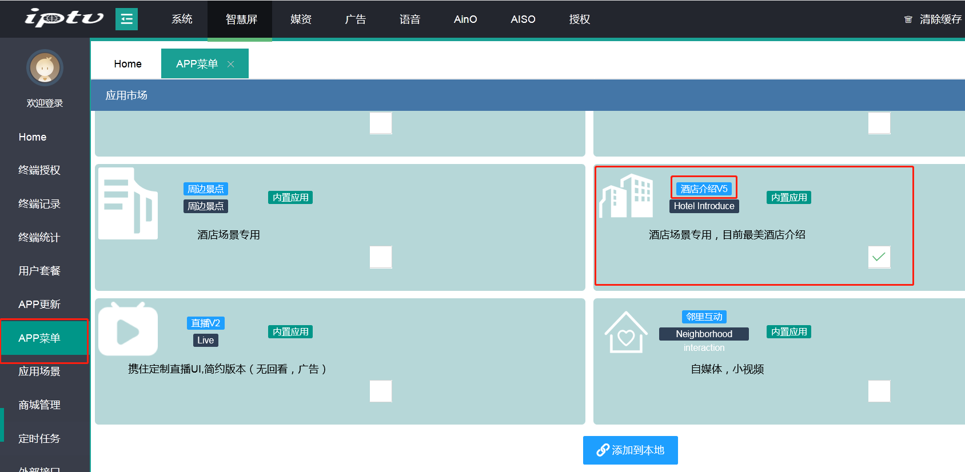Image resolution: width=965 pixels, height=472 pixels.
Task: Open the 智慧屏 top menu
Action: click(x=241, y=19)
